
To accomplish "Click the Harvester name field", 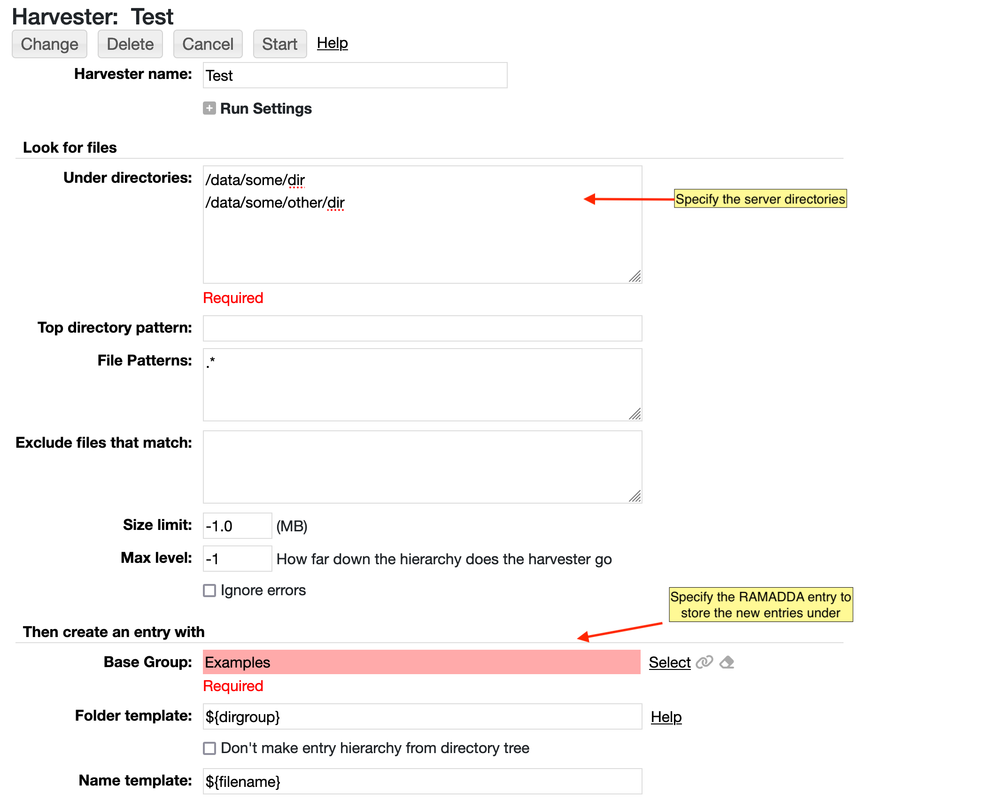I will tap(355, 75).
